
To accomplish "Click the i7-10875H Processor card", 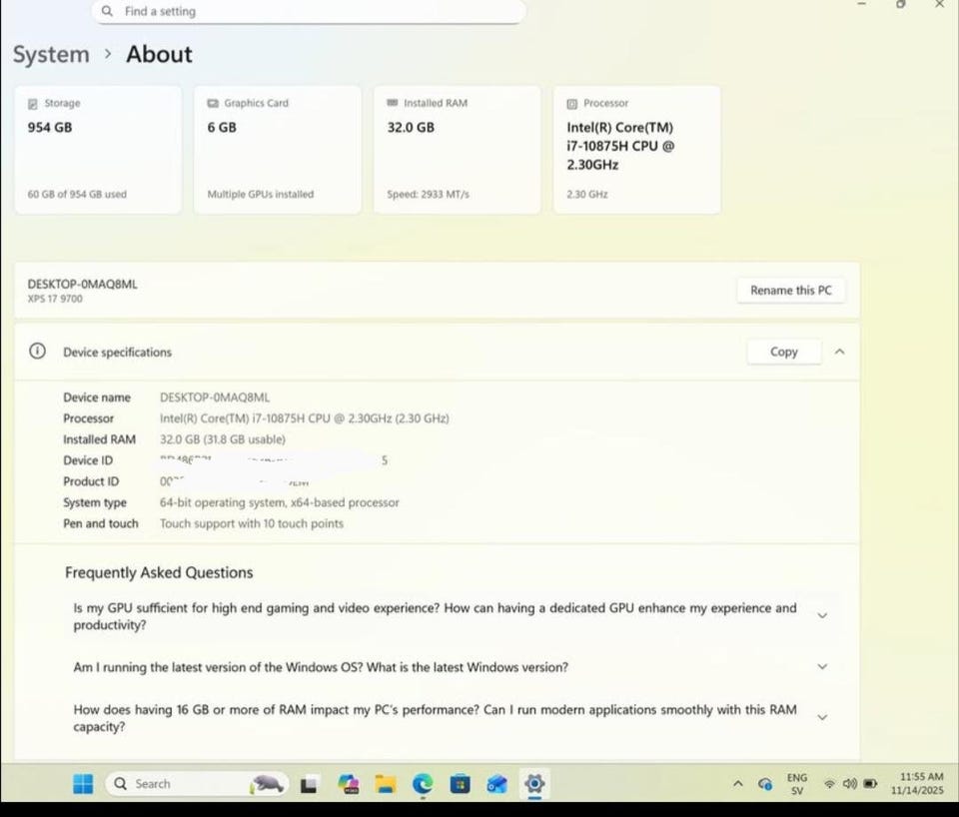I will 636,150.
